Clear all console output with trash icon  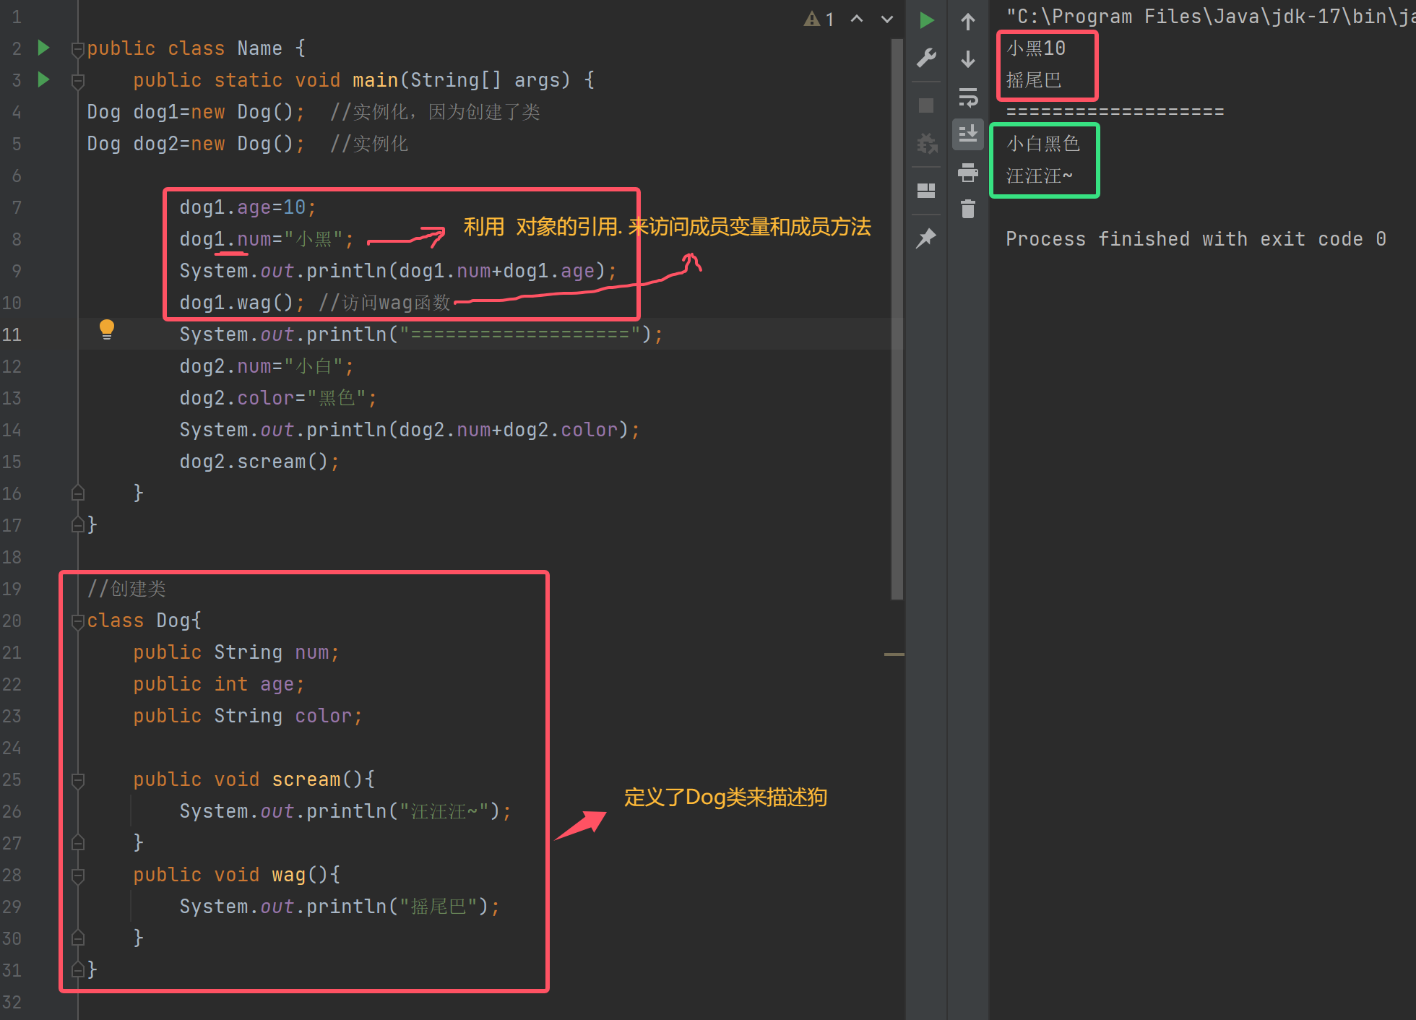968,209
